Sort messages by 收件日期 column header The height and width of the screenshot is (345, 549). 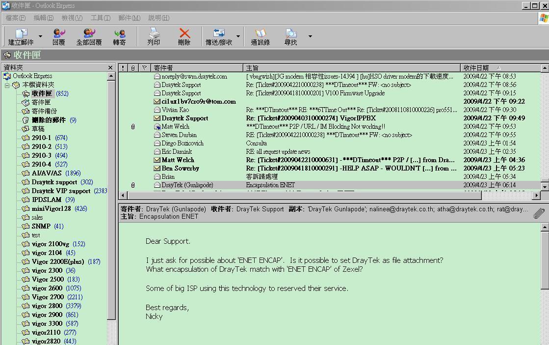coord(501,68)
